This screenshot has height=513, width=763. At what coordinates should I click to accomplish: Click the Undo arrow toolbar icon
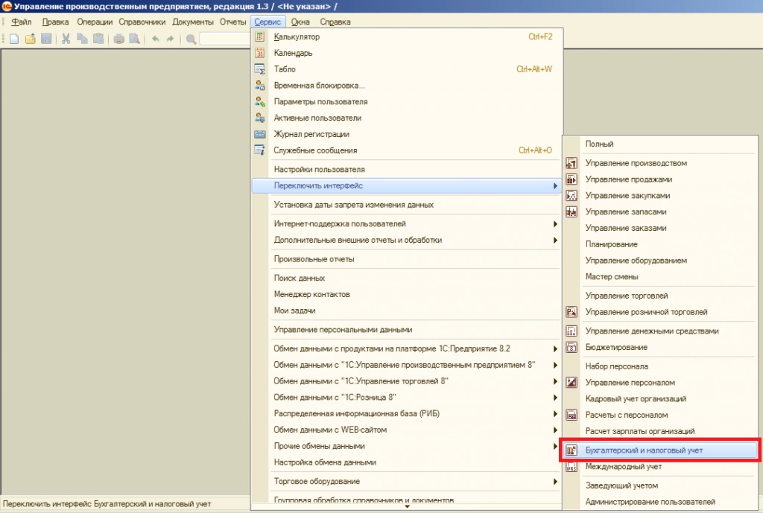click(155, 39)
